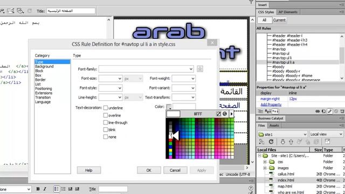Click the white preview swatch in color picker

[x=174, y=114]
